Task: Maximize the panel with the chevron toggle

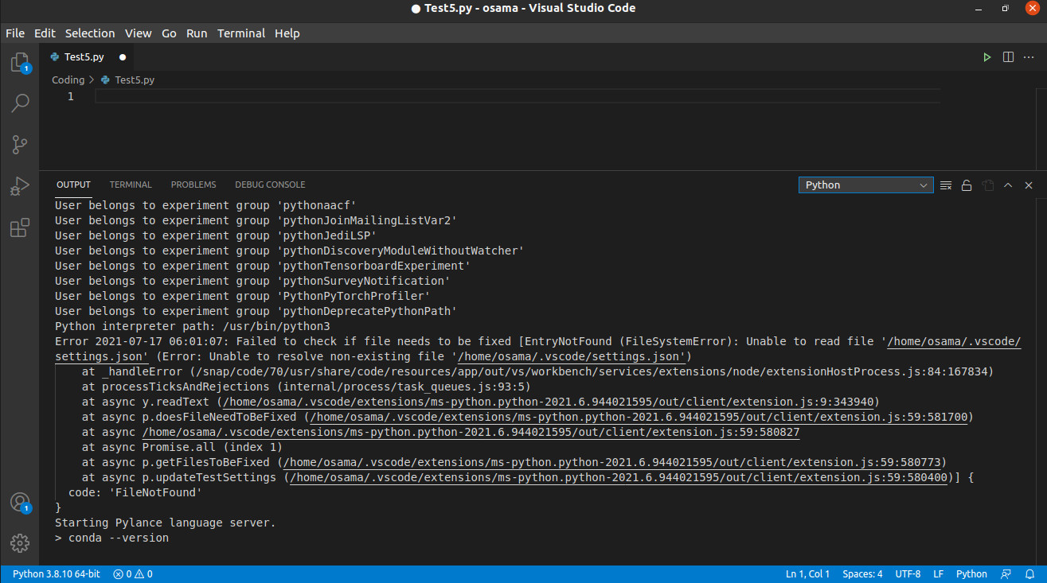Action: coord(1008,185)
